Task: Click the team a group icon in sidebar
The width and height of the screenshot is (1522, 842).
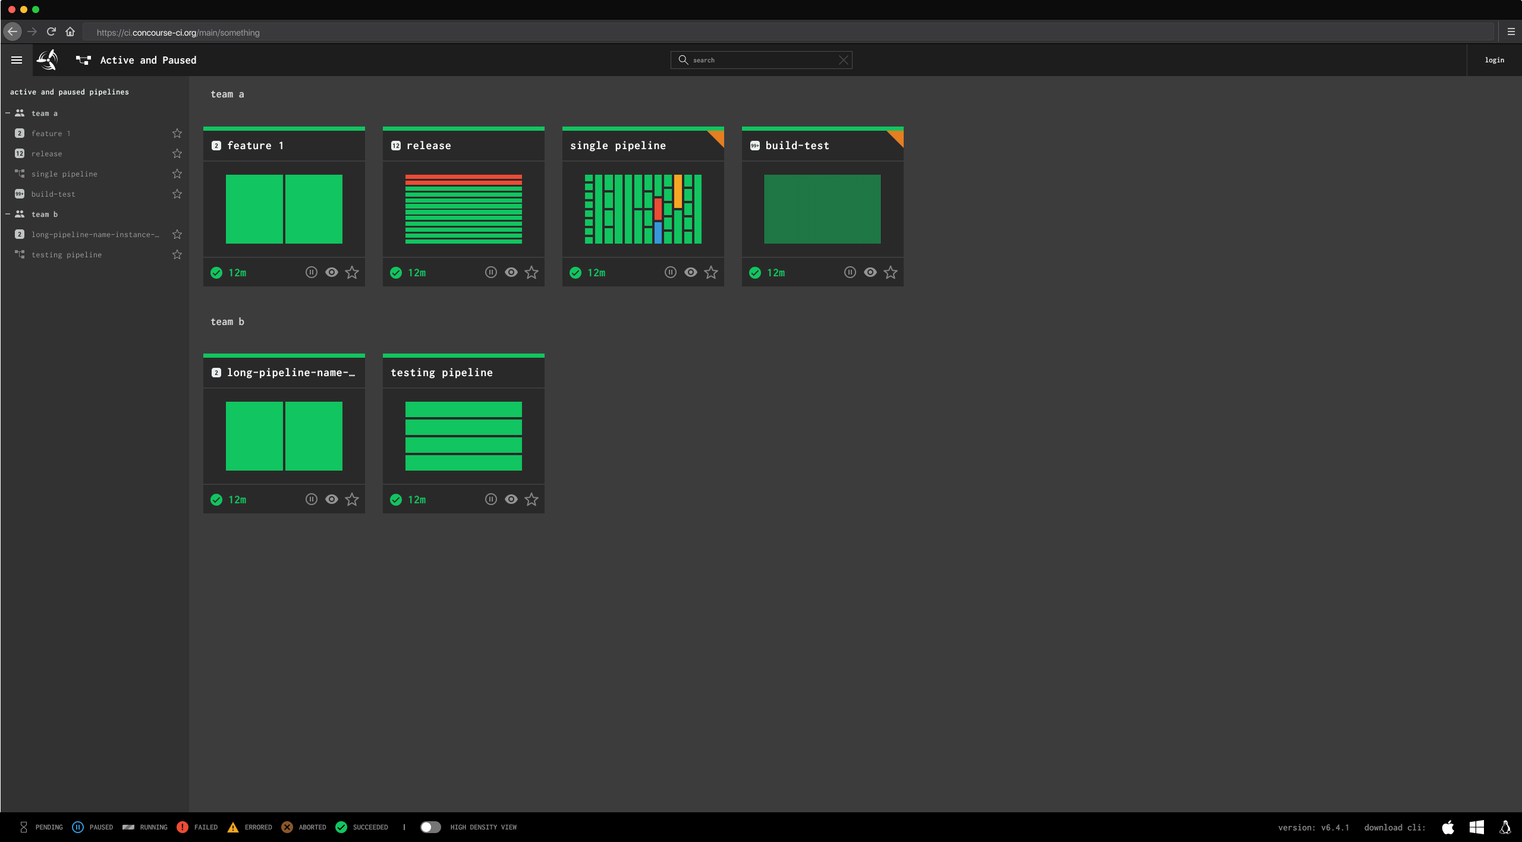Action: (20, 113)
